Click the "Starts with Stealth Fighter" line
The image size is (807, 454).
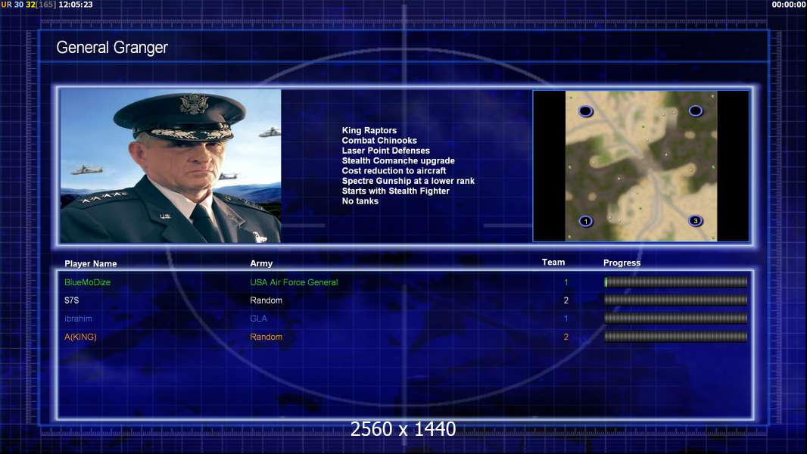[396, 191]
